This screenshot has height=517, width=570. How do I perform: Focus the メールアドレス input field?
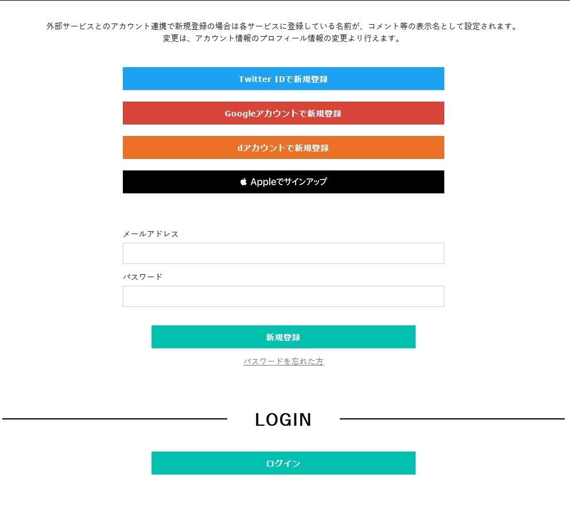tap(283, 253)
